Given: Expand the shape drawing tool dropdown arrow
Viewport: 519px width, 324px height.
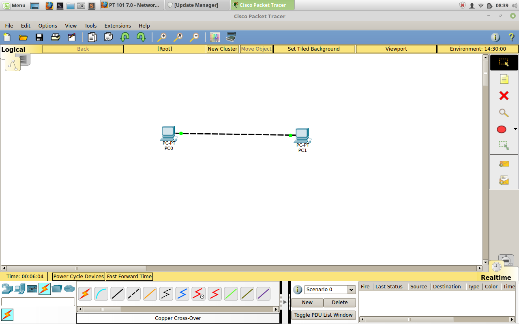Looking at the screenshot, I should click(x=515, y=128).
